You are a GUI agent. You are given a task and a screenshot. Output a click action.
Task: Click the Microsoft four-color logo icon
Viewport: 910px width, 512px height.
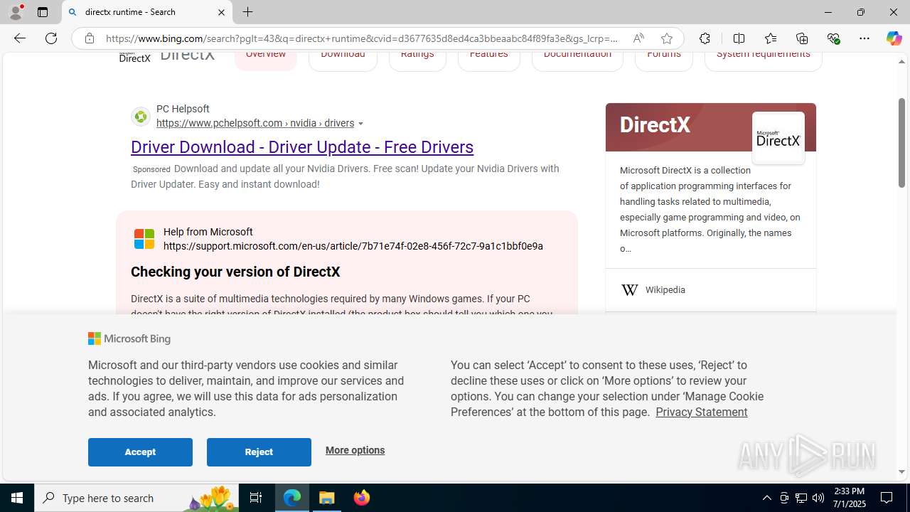(144, 239)
